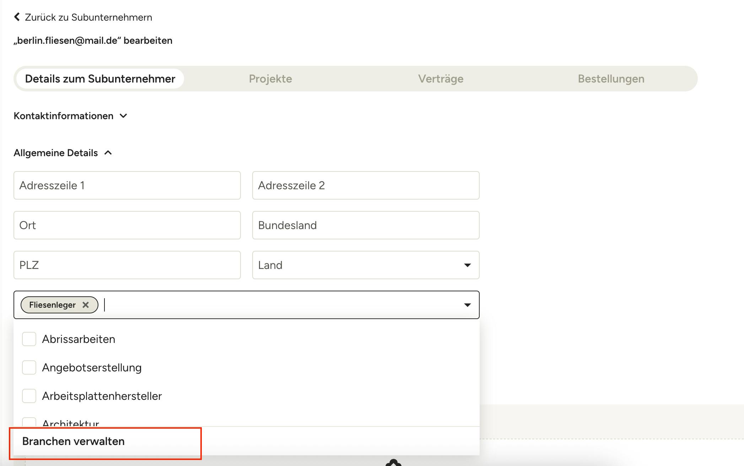Click Branchen verwalten
The height and width of the screenshot is (466, 744).
73,441
